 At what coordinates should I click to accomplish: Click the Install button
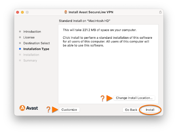click(150, 110)
